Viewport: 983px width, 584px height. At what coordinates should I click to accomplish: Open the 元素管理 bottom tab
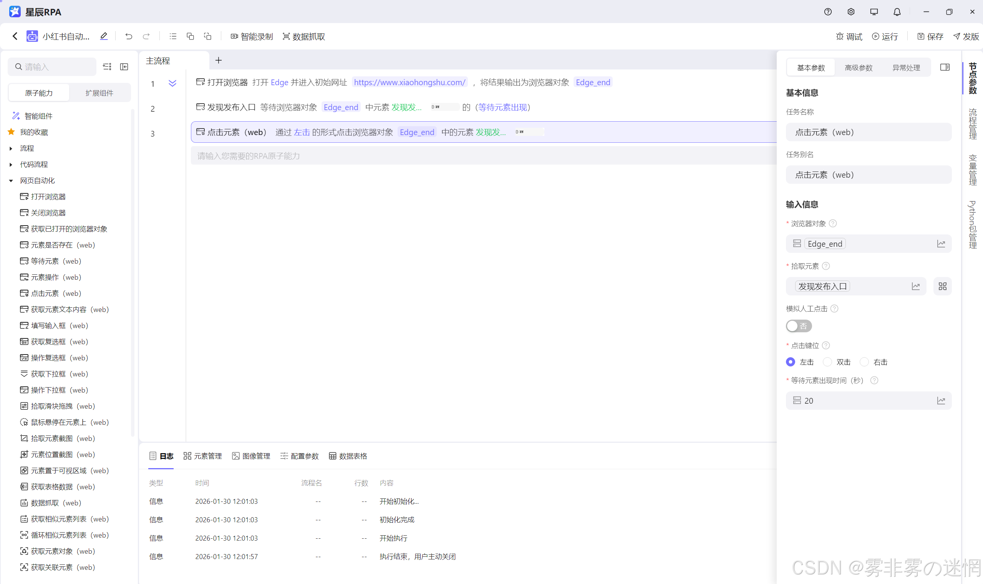202,456
